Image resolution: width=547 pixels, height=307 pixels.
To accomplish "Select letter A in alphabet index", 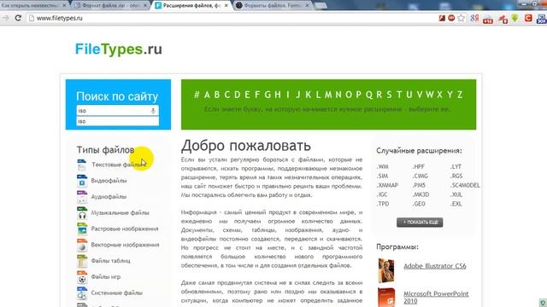I will point(207,95).
